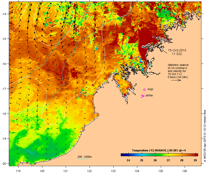Click the time text '11:33Z'

(177, 54)
